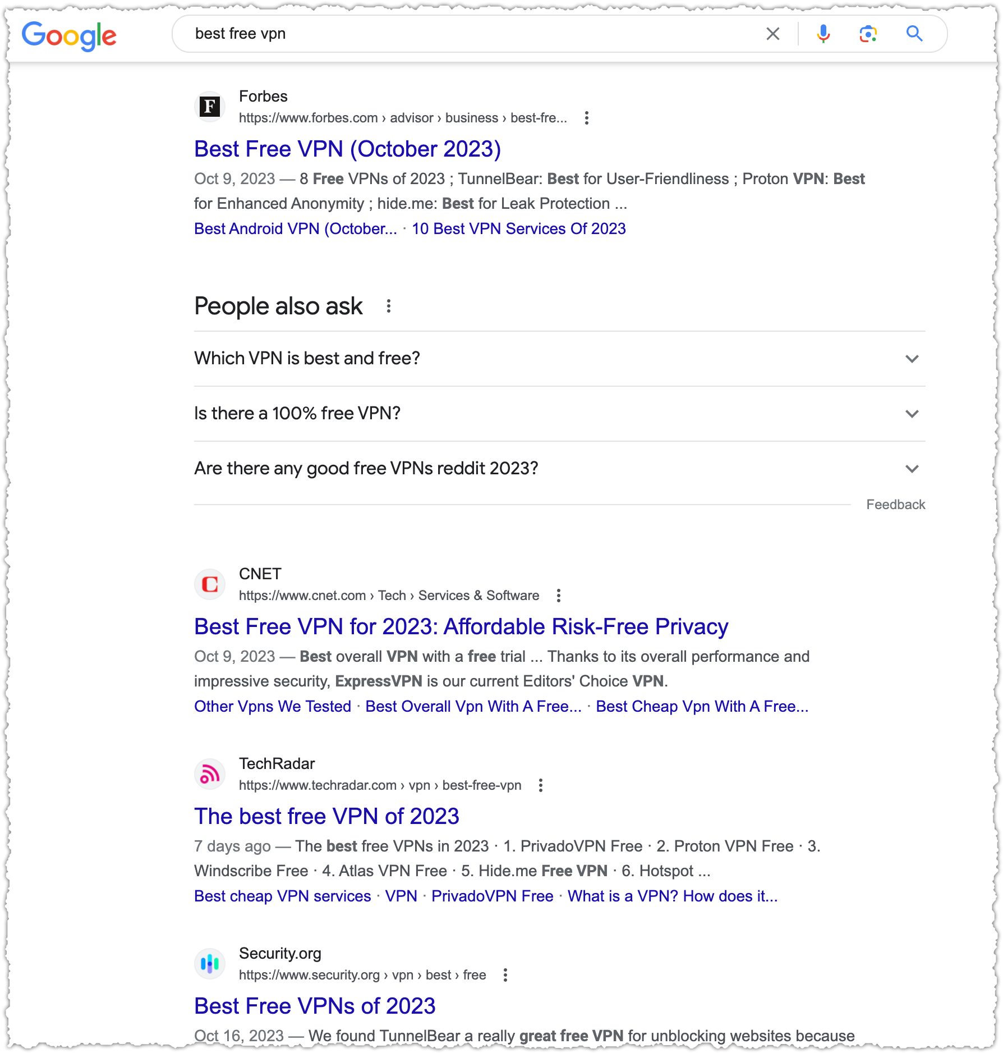Click the Forbes URL breadcrumb text

click(403, 118)
